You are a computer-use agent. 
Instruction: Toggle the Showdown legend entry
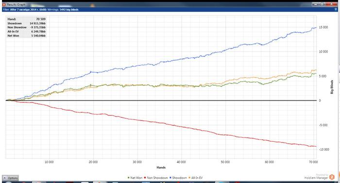click(178, 178)
